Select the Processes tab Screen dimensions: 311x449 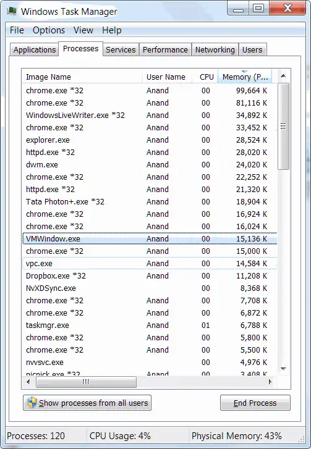[x=80, y=49]
